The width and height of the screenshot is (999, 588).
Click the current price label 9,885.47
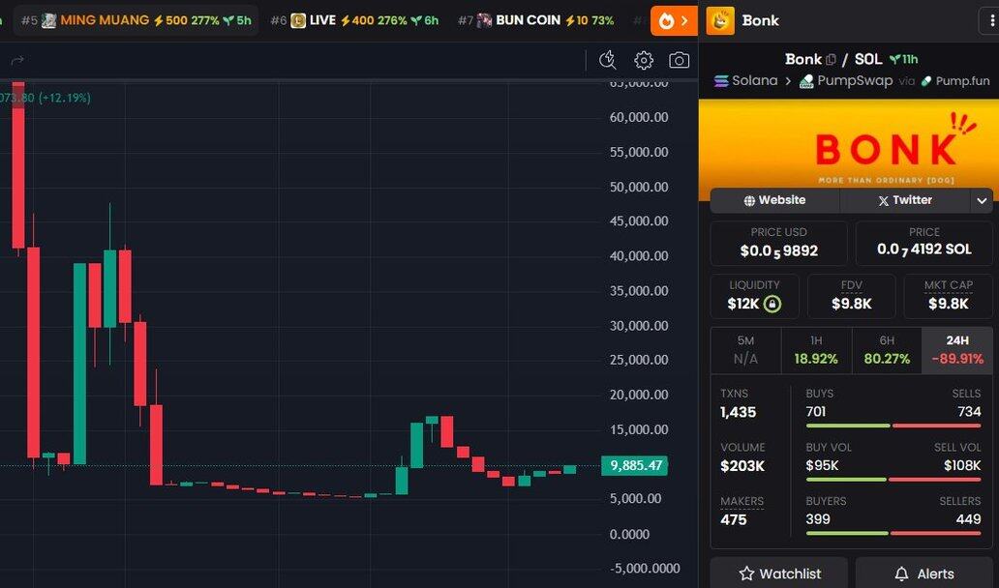point(637,465)
